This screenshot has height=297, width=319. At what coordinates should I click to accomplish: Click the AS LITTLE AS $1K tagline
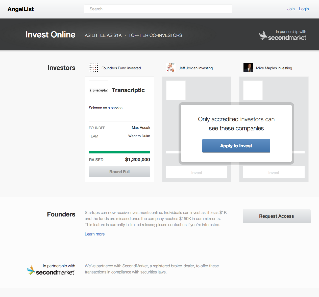(x=103, y=35)
